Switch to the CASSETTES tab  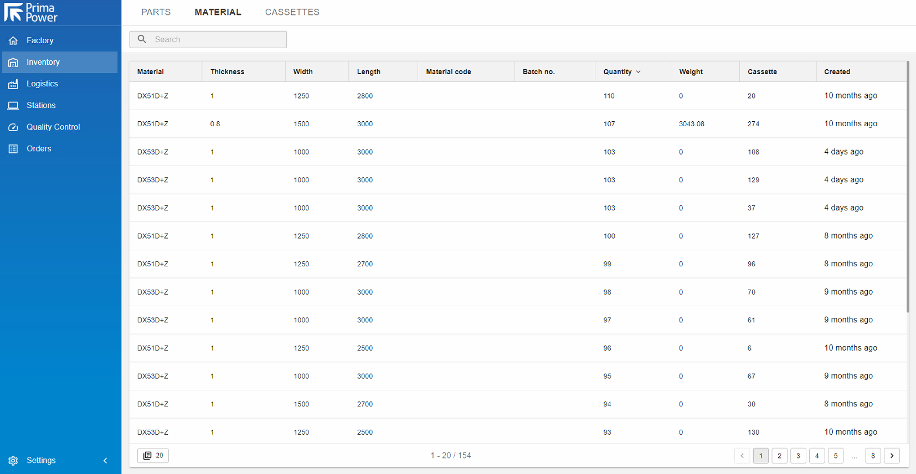(292, 12)
